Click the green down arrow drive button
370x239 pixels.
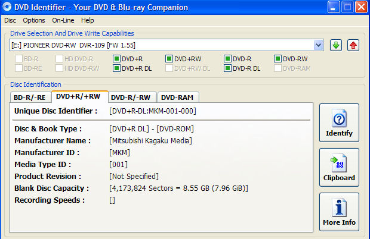(x=336, y=45)
